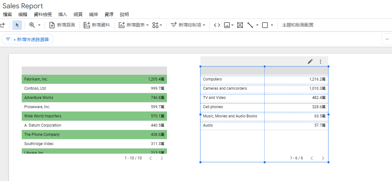
Task: Click the 1,216.2萬 value
Action: point(317,79)
